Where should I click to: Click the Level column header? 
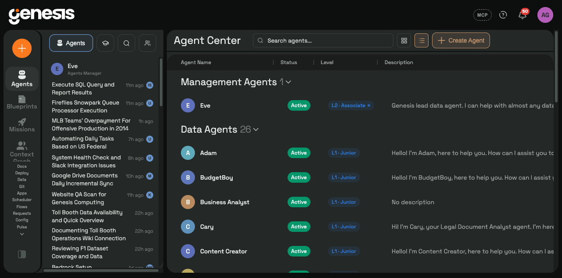327,62
